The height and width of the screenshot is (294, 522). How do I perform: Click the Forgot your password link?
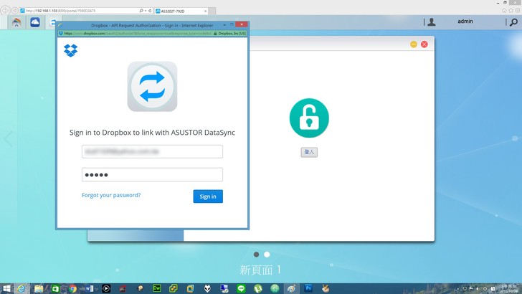point(111,195)
